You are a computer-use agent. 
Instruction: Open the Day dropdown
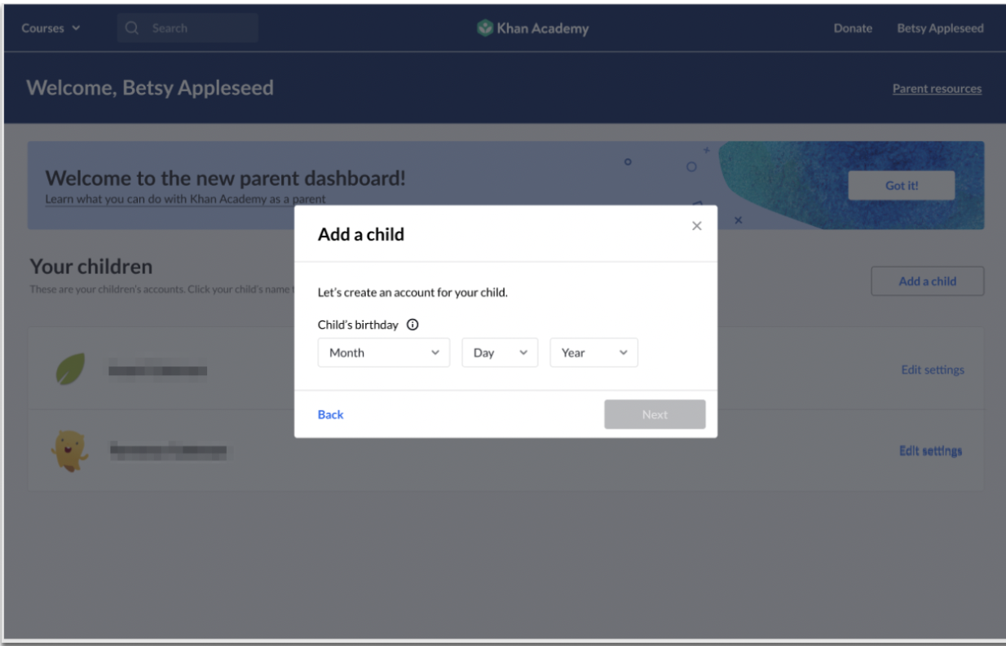tap(500, 353)
